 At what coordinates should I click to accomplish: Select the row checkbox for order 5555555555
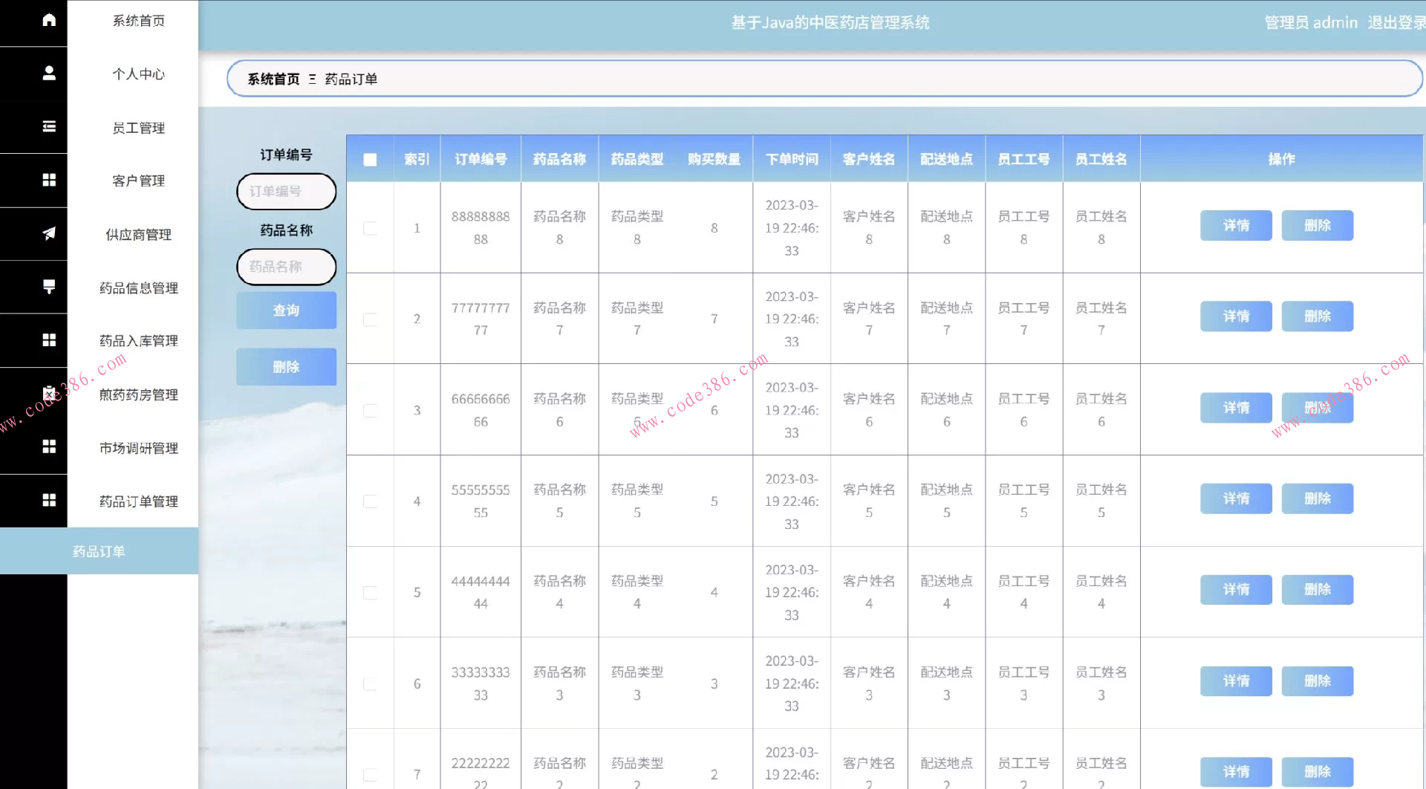tap(370, 501)
